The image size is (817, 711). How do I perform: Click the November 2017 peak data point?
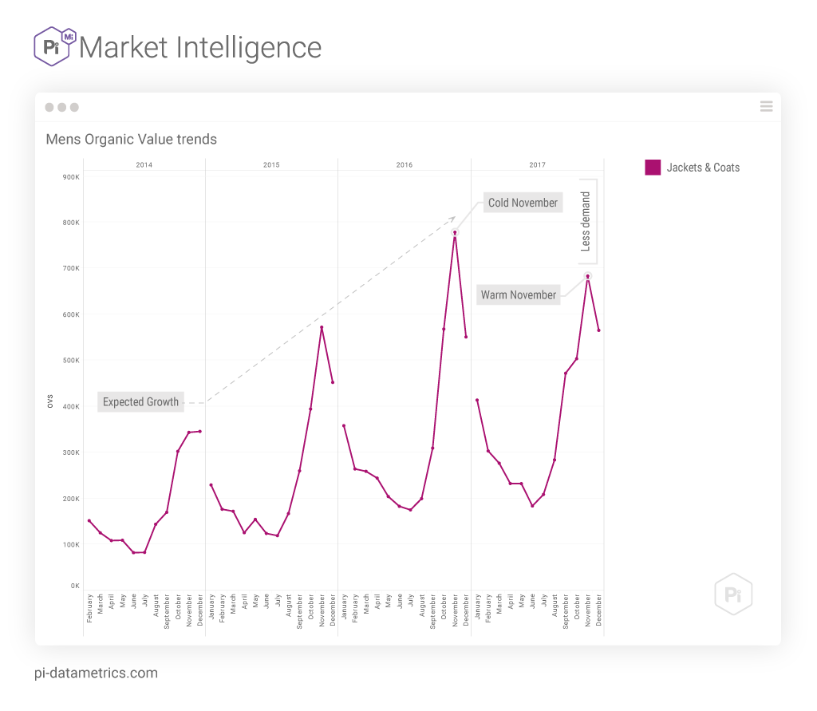click(588, 276)
